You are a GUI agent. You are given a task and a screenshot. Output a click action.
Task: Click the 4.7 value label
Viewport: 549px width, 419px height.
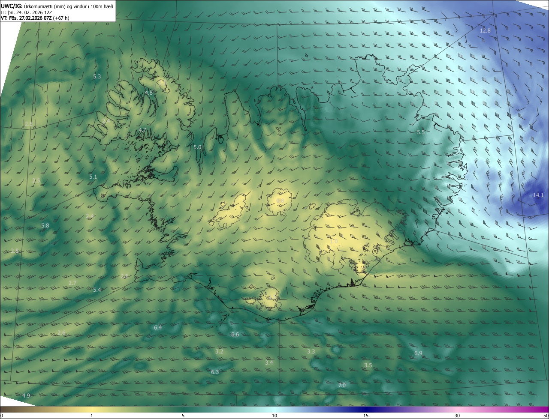(x=143, y=130)
